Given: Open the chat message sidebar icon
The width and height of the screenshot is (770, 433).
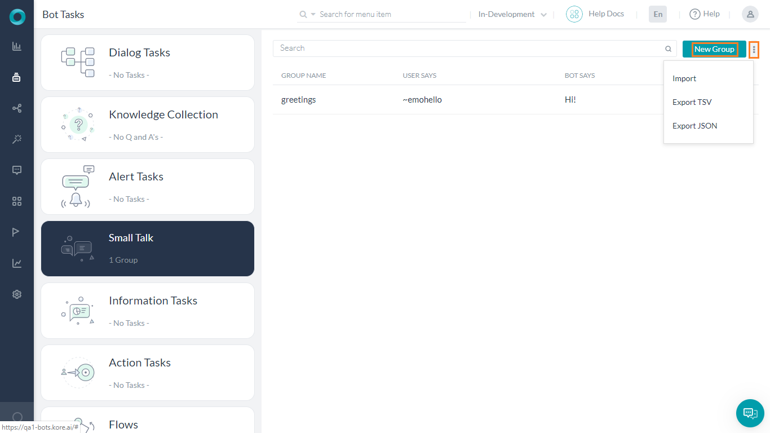Looking at the screenshot, I should (17, 170).
